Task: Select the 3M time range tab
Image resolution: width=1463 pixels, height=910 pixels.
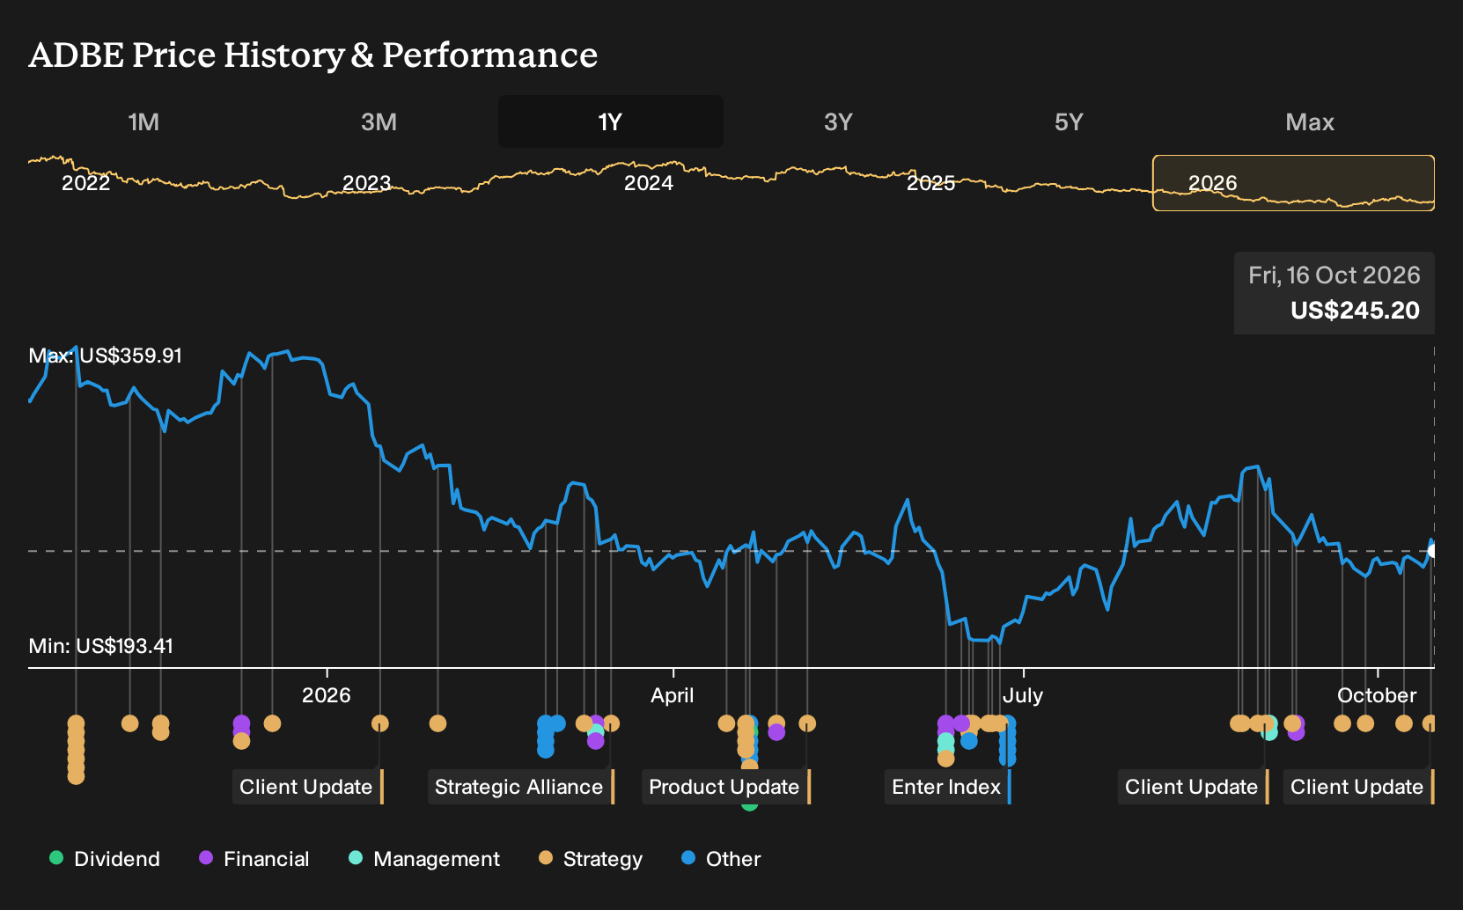Action: pyautogui.click(x=379, y=121)
